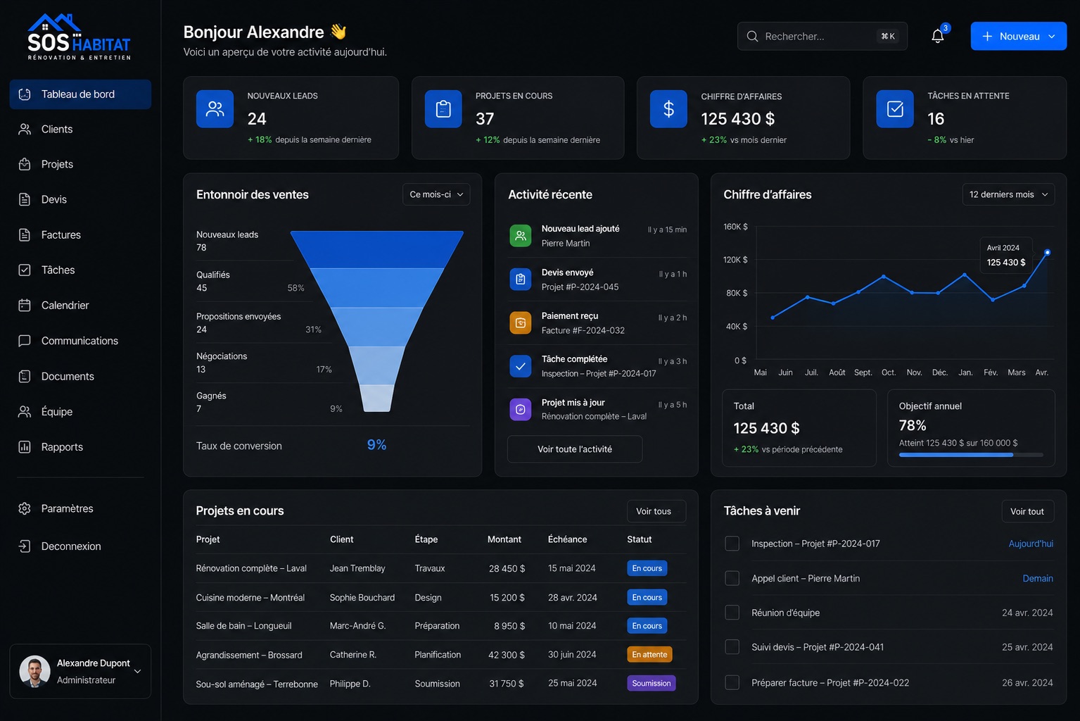This screenshot has height=721, width=1080.
Task: Click the SOS Habitat logo
Action: (x=80, y=37)
